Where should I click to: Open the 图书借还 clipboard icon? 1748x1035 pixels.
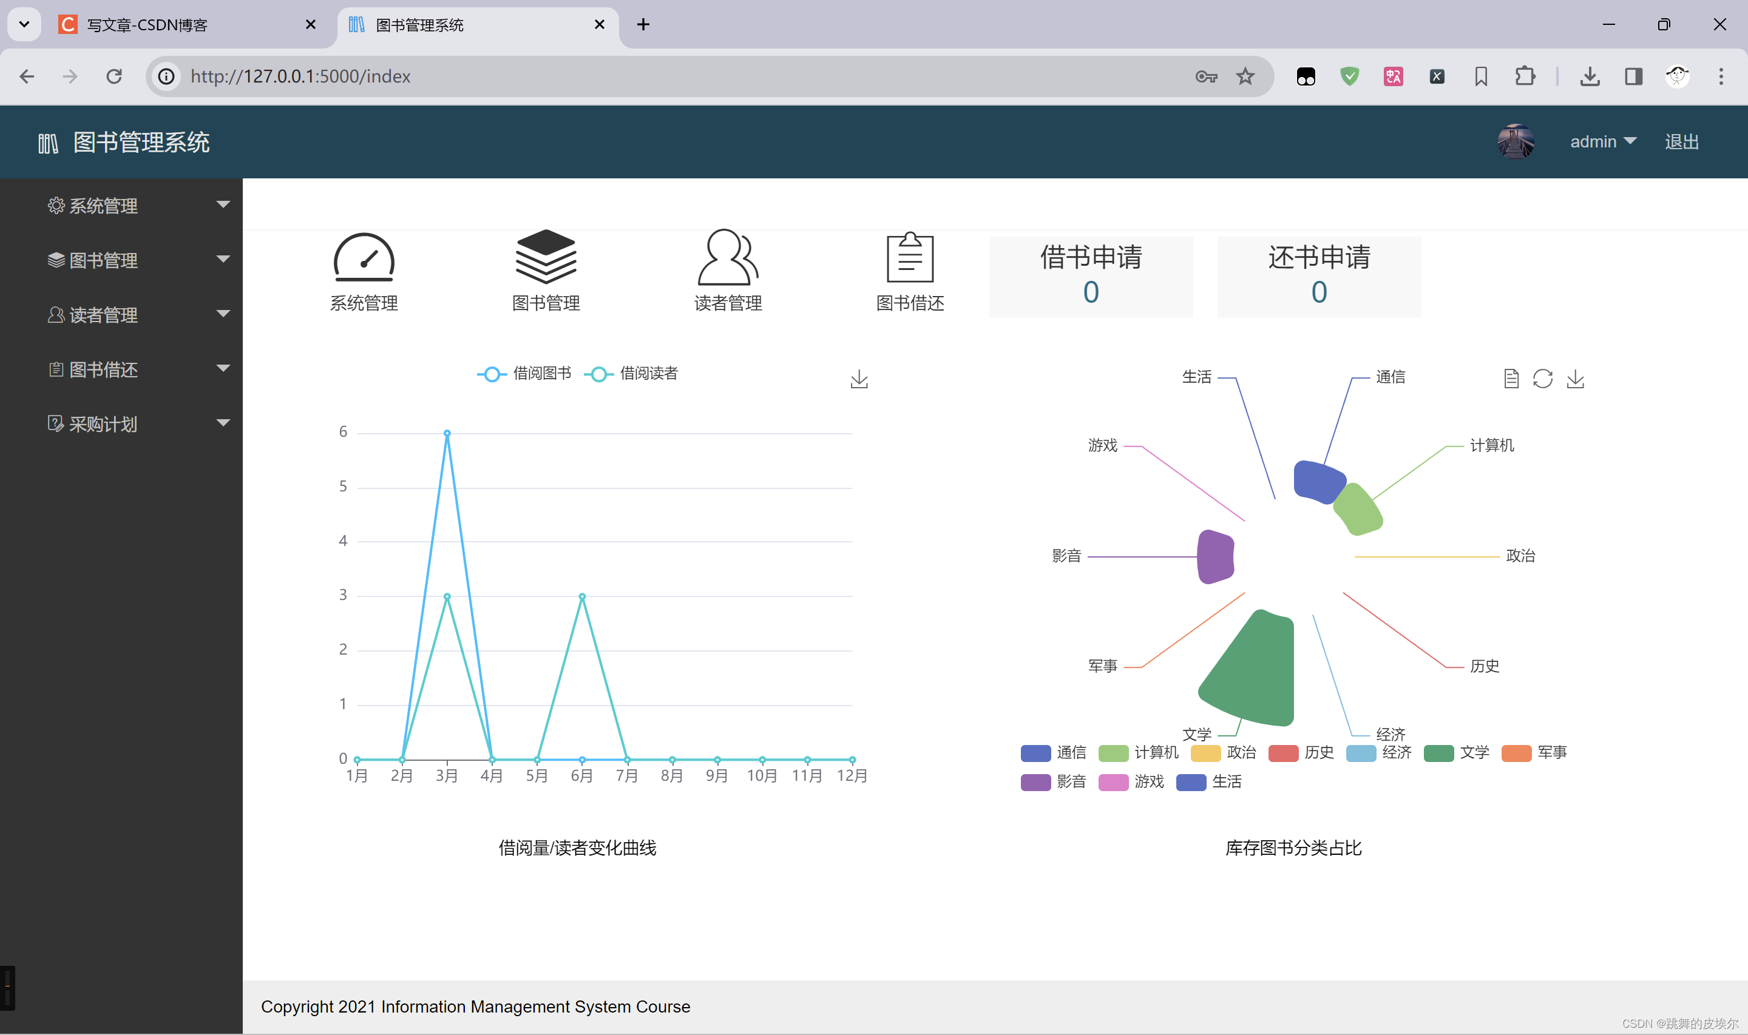pyautogui.click(x=910, y=258)
